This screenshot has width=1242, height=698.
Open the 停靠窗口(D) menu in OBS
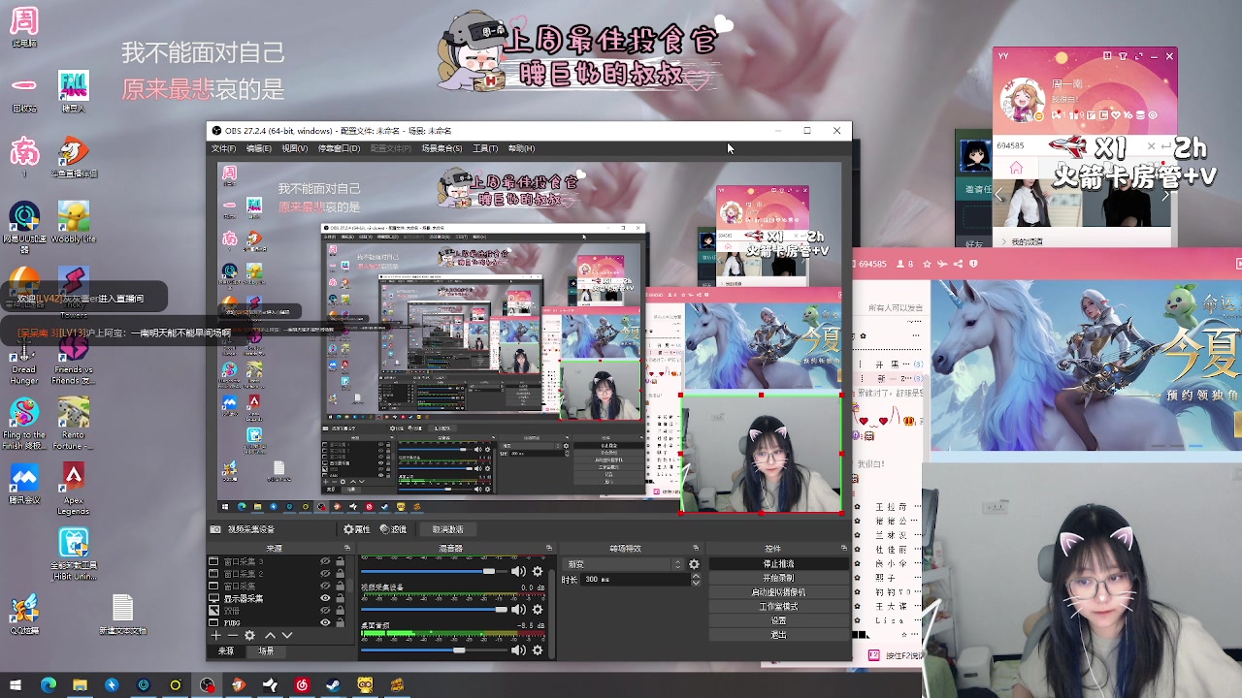coord(339,148)
